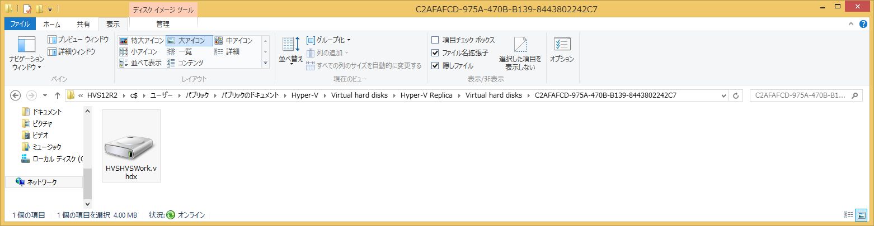Open the Group by (グループ化) dropdown
This screenshot has width=874, height=226.
click(x=328, y=40)
